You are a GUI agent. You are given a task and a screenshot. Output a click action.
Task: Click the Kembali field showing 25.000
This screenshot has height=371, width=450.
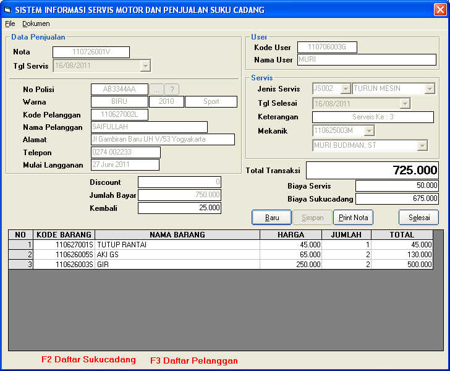tap(179, 208)
